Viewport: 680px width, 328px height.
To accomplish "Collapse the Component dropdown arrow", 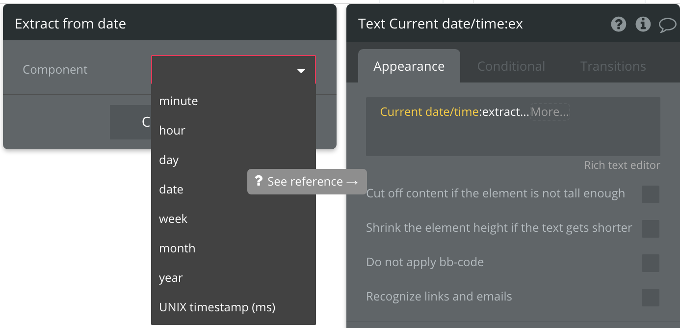I will click(301, 71).
